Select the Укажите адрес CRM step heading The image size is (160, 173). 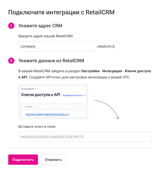[40, 26]
